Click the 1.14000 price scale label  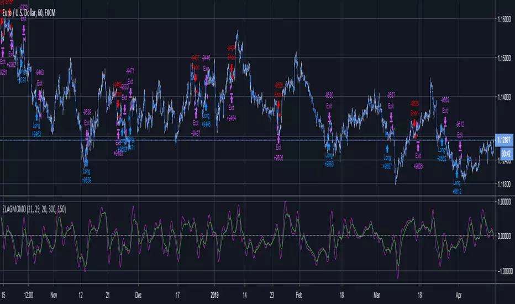504,97
